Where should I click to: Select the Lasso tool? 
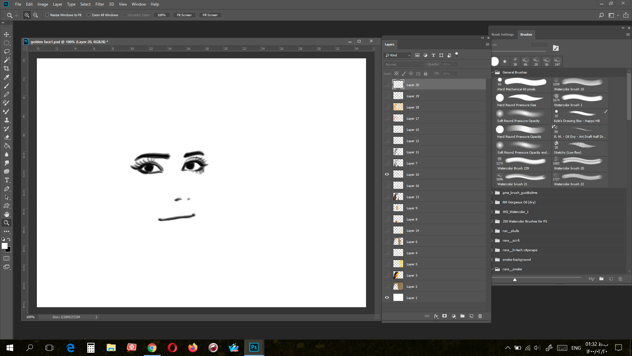pos(7,52)
